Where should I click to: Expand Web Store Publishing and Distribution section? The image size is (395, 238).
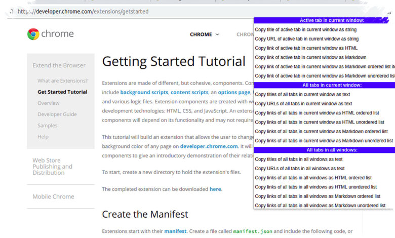tap(52, 167)
